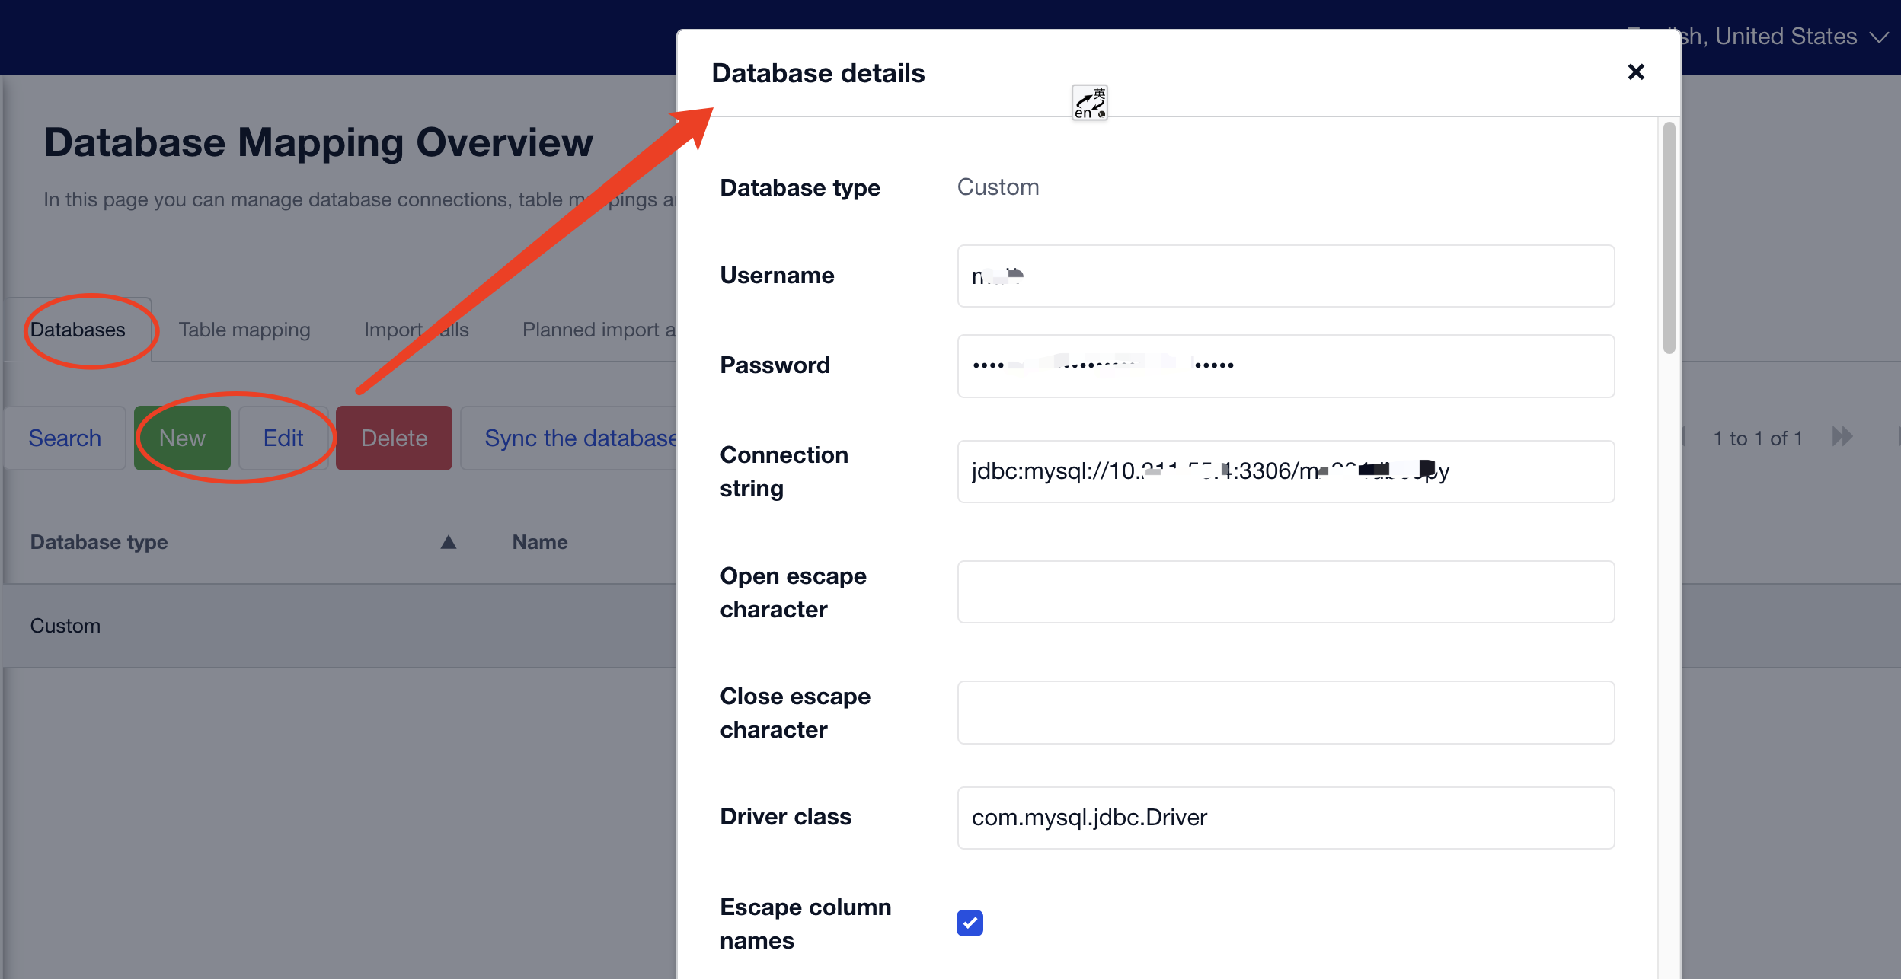The height and width of the screenshot is (979, 1901).
Task: Click the Databases tab circle annotation icon
Action: (x=78, y=330)
